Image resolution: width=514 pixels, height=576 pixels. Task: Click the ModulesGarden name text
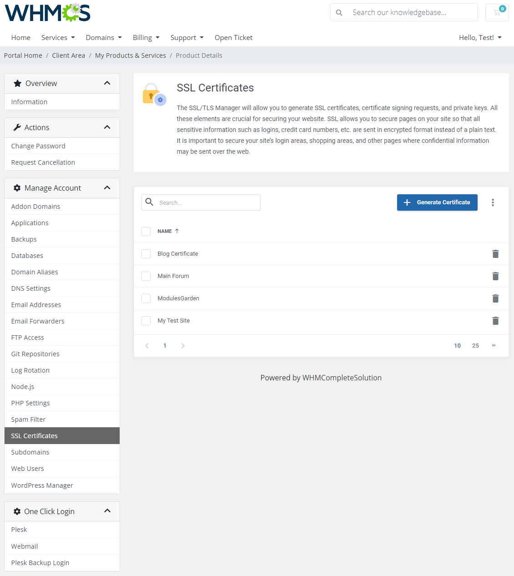click(x=178, y=298)
